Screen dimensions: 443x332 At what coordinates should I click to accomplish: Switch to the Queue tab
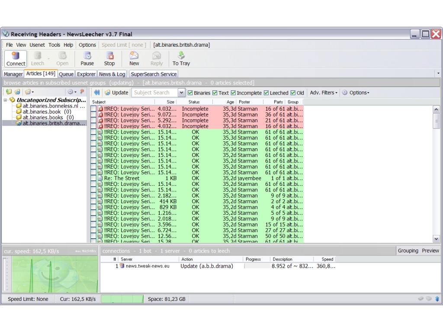[x=66, y=74]
